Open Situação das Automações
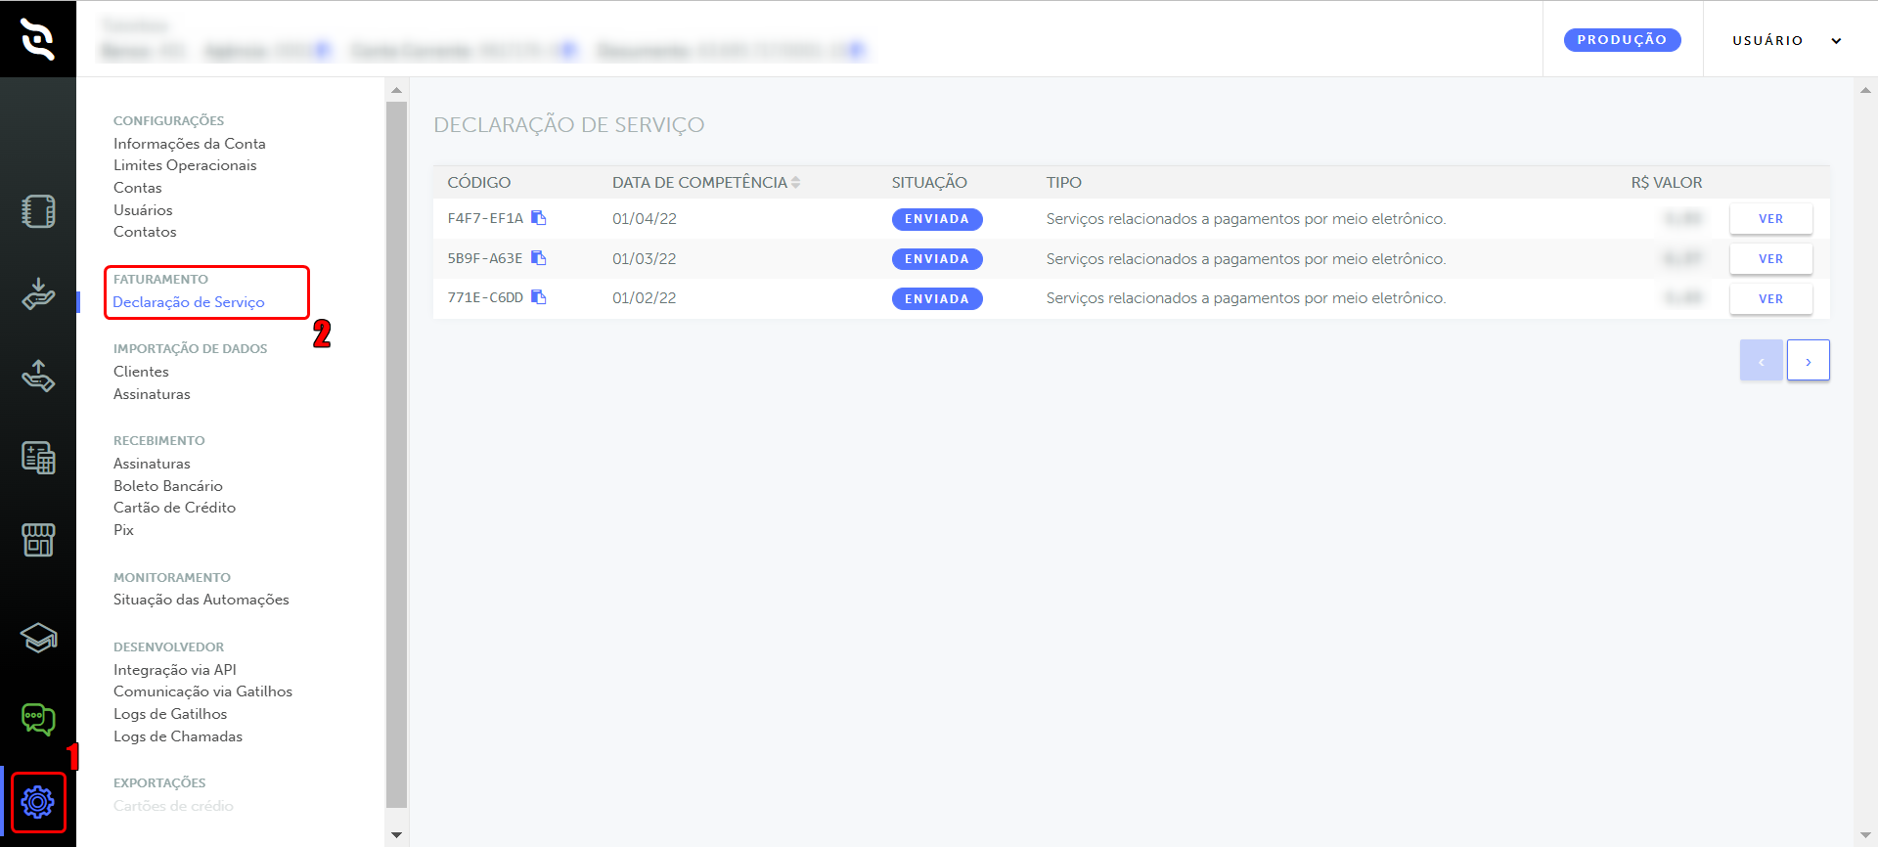 tap(201, 600)
